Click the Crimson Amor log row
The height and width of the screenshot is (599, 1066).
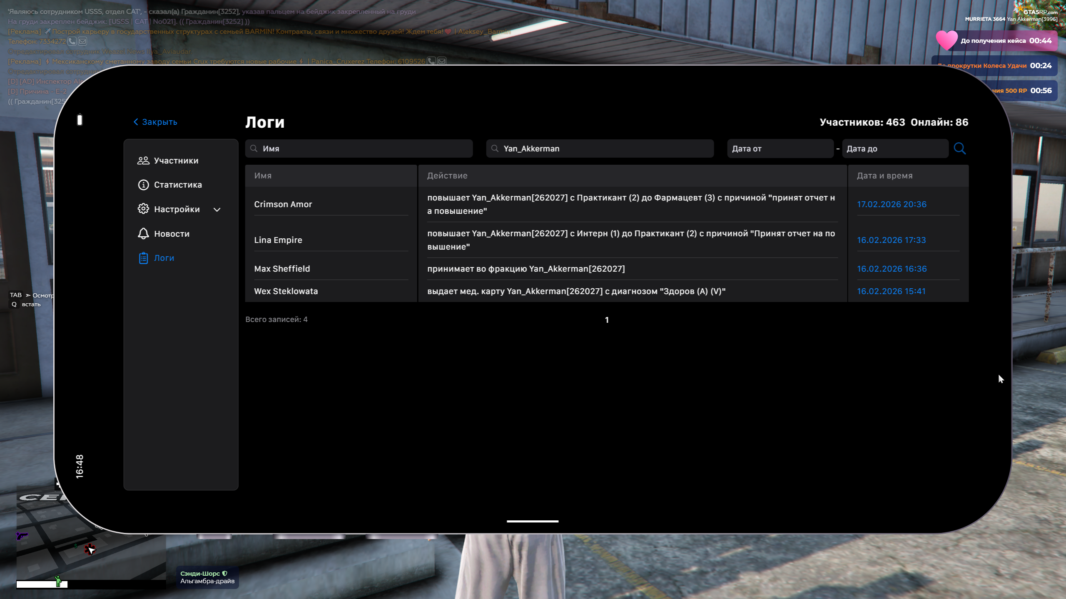click(x=283, y=204)
